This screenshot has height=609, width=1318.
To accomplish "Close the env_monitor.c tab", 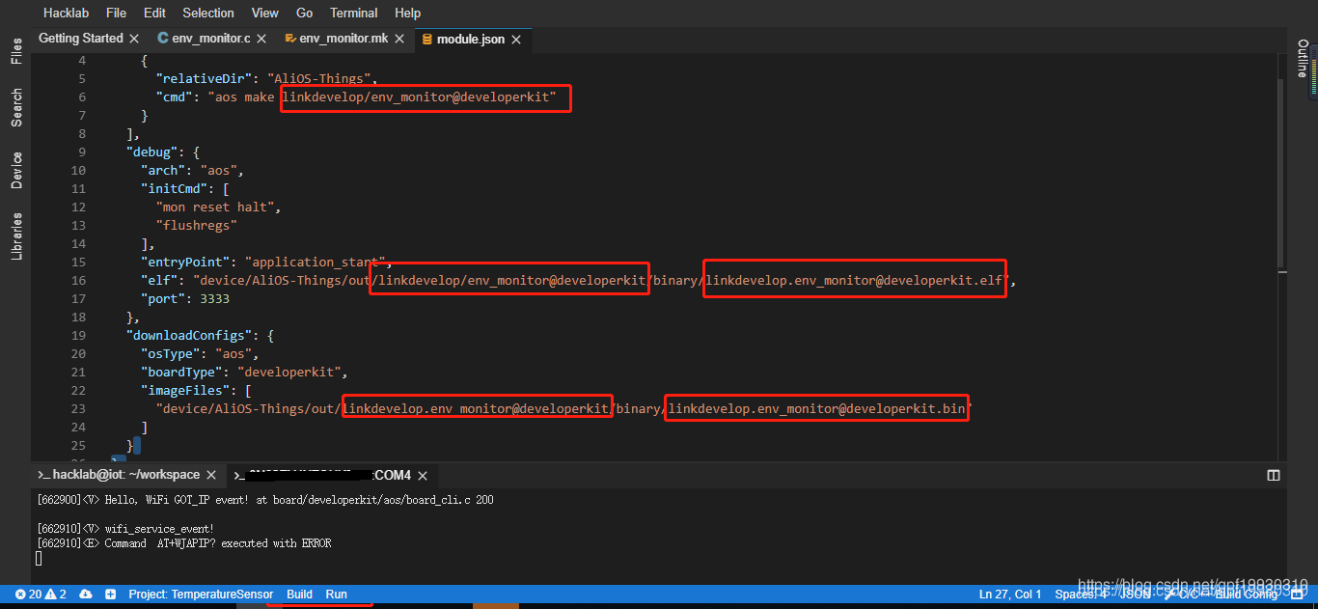I will click(261, 39).
